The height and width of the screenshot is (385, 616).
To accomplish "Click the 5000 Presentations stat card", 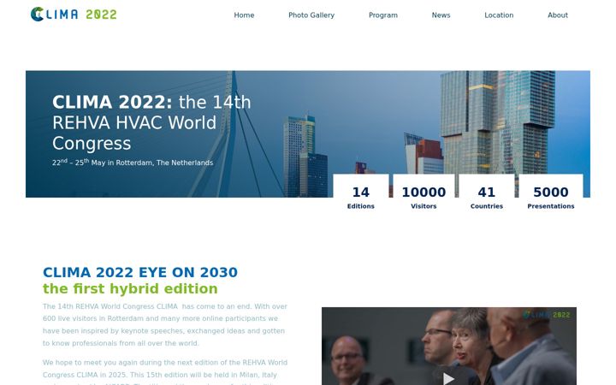I will click(551, 197).
